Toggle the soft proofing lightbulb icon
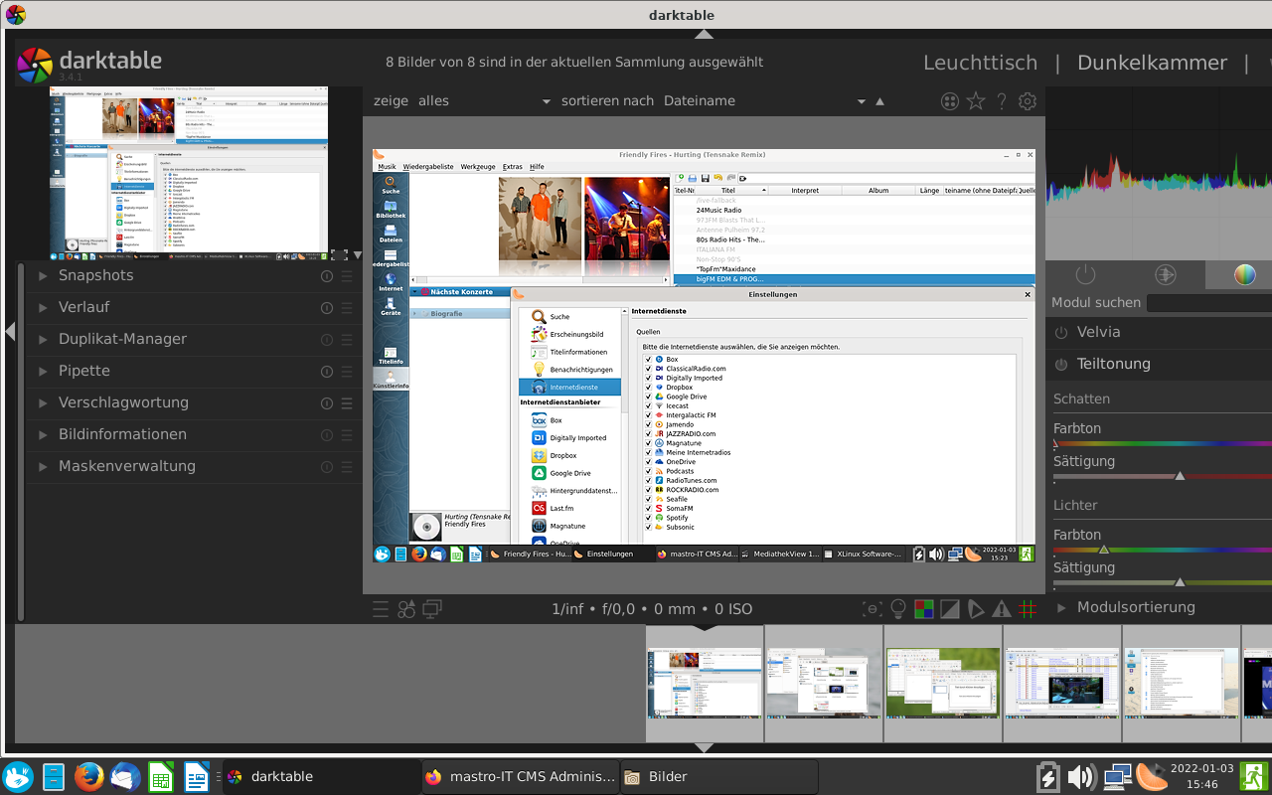 click(898, 609)
